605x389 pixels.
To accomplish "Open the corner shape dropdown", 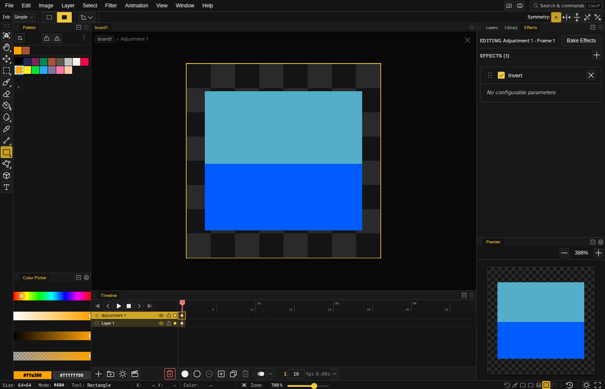I will point(87,17).
